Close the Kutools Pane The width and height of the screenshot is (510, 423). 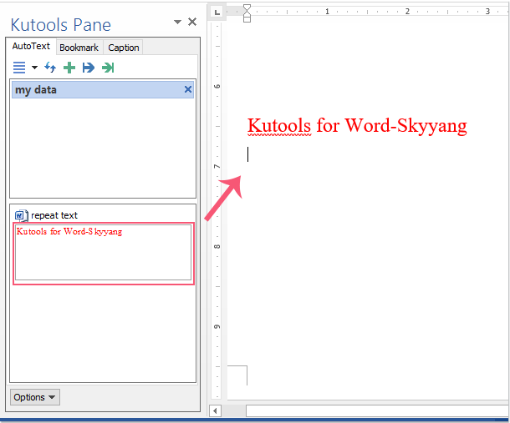(x=192, y=22)
